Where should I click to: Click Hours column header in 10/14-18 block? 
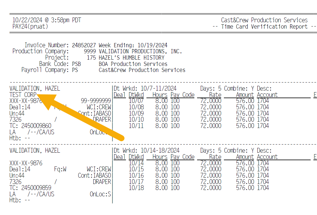(x=160, y=157)
